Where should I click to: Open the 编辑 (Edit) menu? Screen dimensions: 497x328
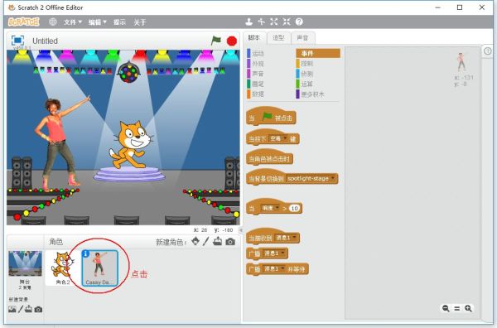[x=97, y=22]
